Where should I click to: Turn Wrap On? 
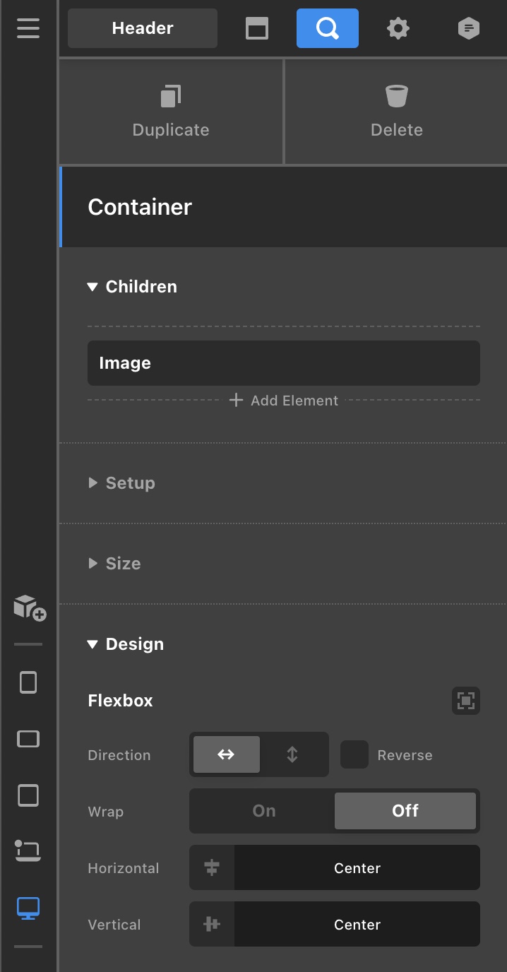(x=264, y=811)
